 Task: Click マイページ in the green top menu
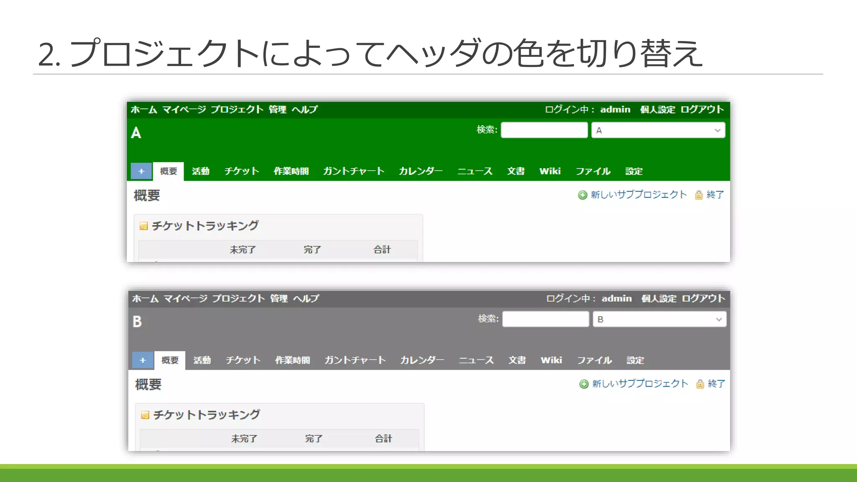click(x=184, y=110)
